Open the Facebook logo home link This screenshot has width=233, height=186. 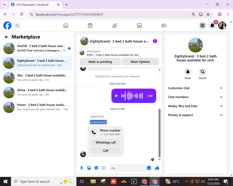point(7,26)
